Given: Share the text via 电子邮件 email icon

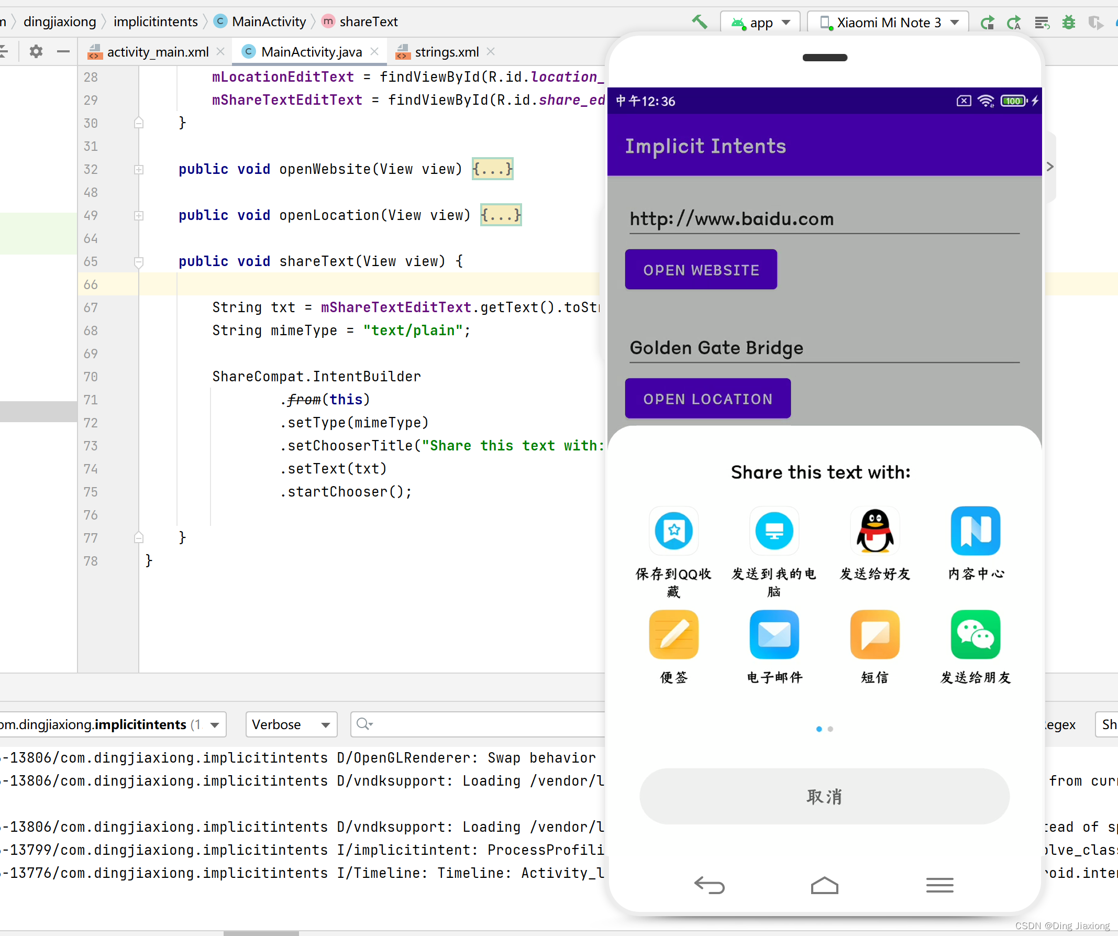Looking at the screenshot, I should [773, 635].
